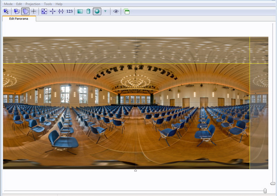
Task: Select the set center point crosshair tool
Action: [33, 11]
